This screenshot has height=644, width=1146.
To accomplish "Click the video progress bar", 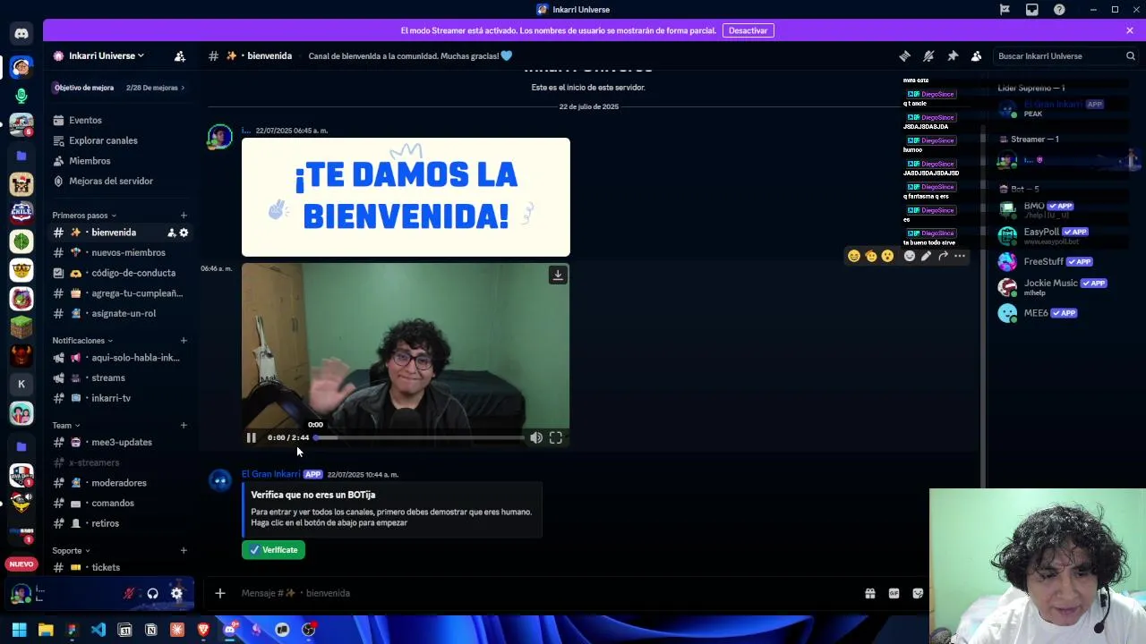I will tap(419, 437).
